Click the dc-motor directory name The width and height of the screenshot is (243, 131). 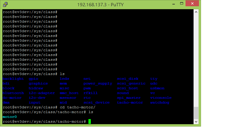(12, 98)
